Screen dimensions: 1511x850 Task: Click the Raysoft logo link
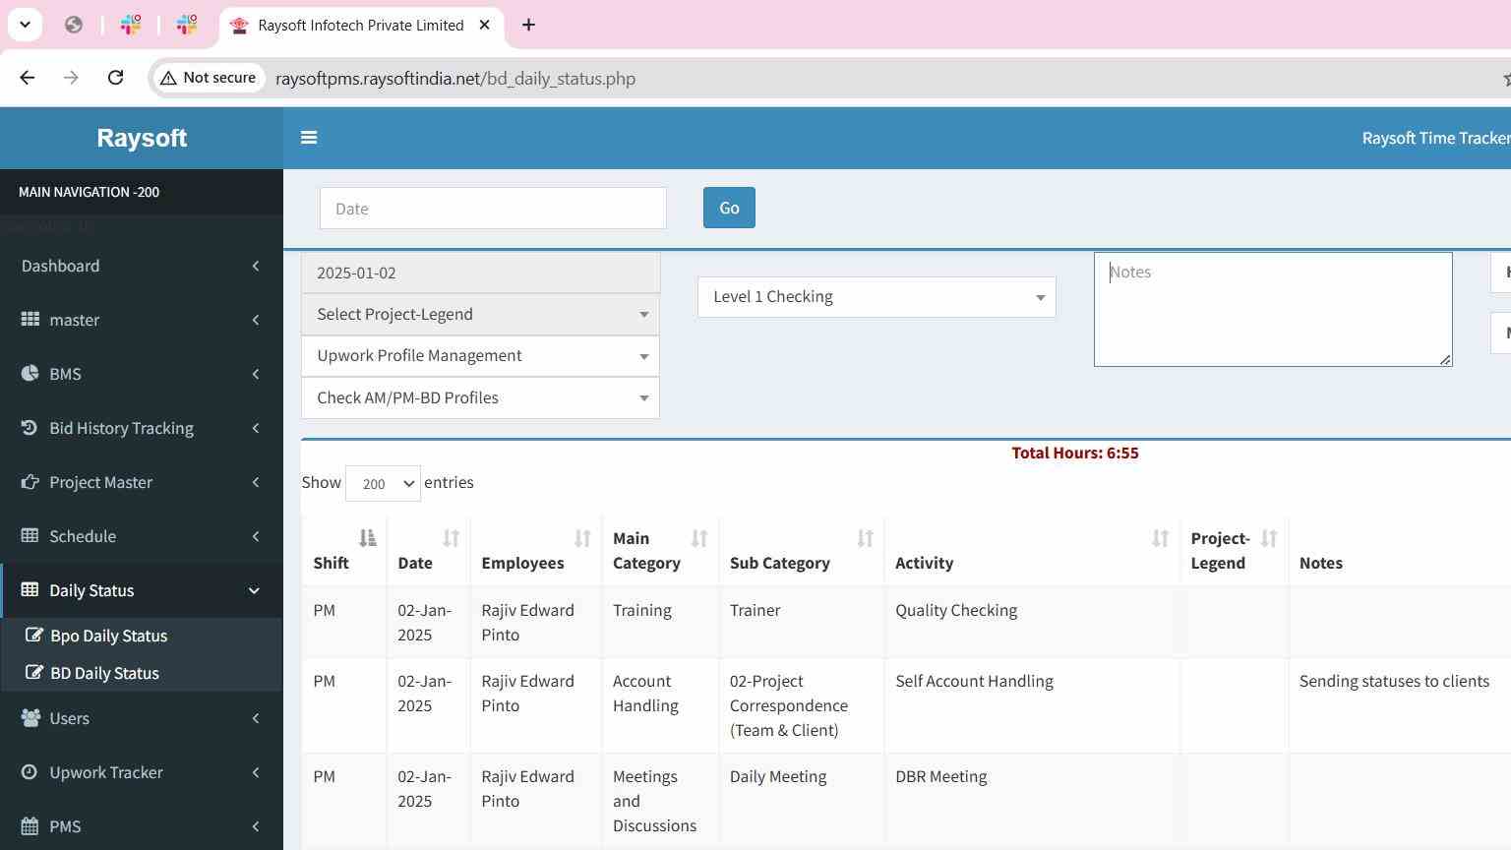click(142, 138)
